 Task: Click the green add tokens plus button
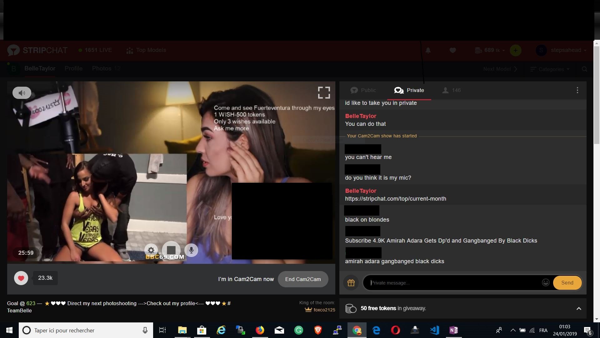[x=515, y=50]
